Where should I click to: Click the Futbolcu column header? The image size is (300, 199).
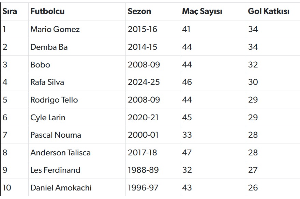tap(47, 11)
